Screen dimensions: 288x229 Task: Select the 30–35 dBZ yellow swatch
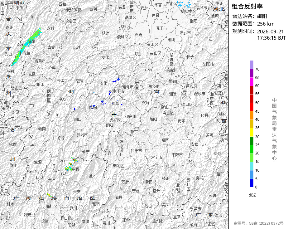(252, 132)
